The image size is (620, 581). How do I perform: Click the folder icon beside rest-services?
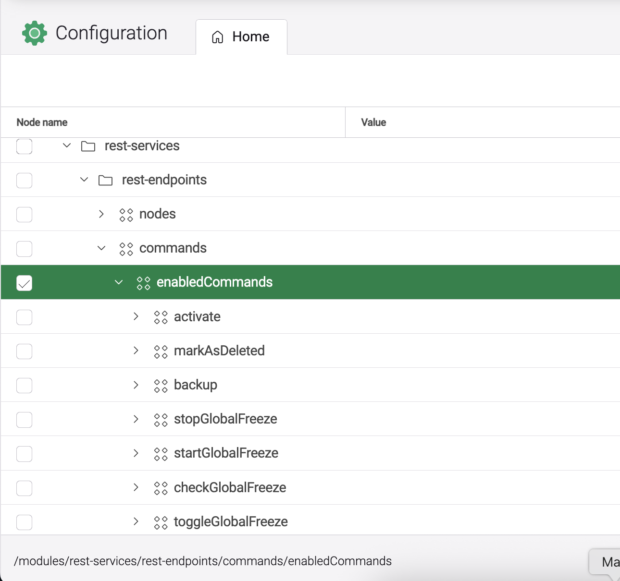click(x=88, y=146)
